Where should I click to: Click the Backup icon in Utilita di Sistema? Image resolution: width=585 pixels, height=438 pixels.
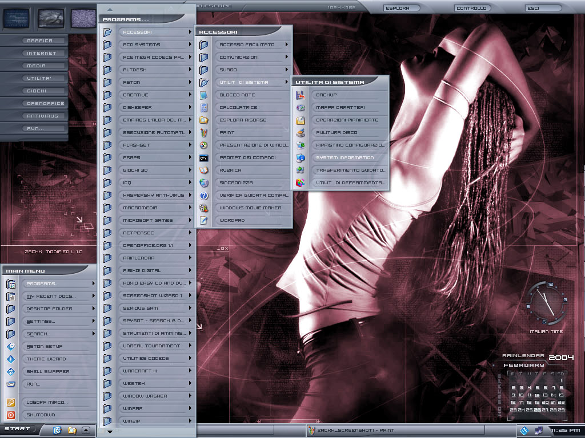(x=300, y=95)
